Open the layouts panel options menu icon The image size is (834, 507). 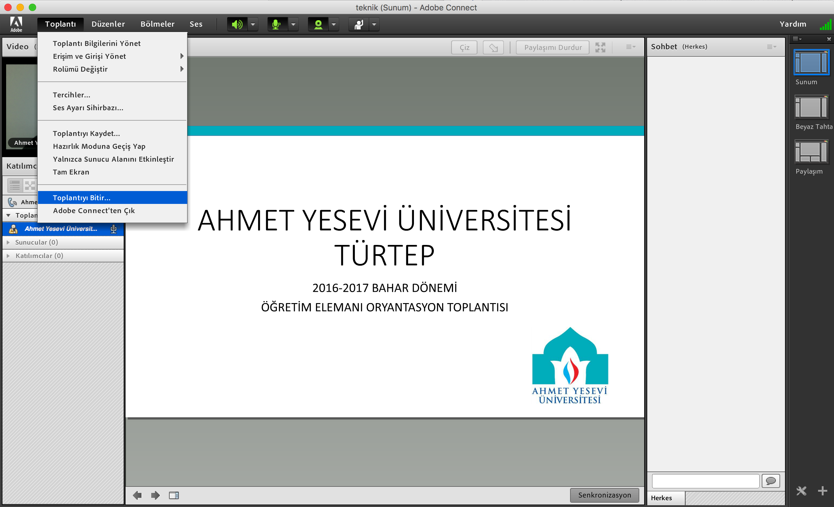[797, 39]
